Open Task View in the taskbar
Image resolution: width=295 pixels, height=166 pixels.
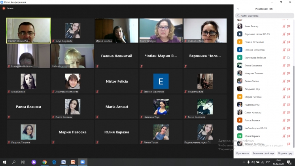click(x=23, y=162)
